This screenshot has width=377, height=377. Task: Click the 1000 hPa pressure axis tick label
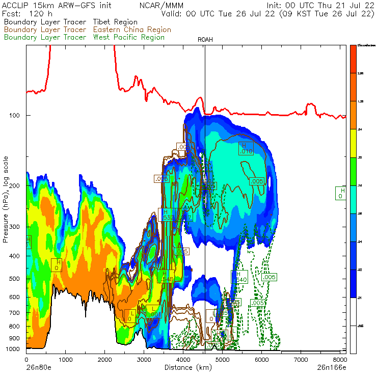click(x=13, y=349)
